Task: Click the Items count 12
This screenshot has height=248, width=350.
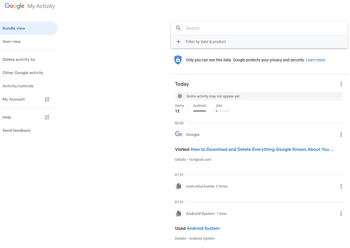Action: tap(177, 111)
